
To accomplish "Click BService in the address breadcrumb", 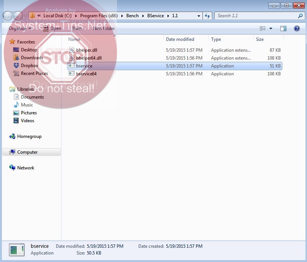I will (x=156, y=16).
